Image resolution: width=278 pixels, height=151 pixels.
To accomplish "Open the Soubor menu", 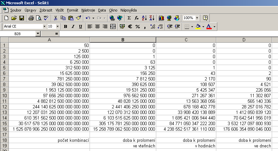I will (16, 10).
